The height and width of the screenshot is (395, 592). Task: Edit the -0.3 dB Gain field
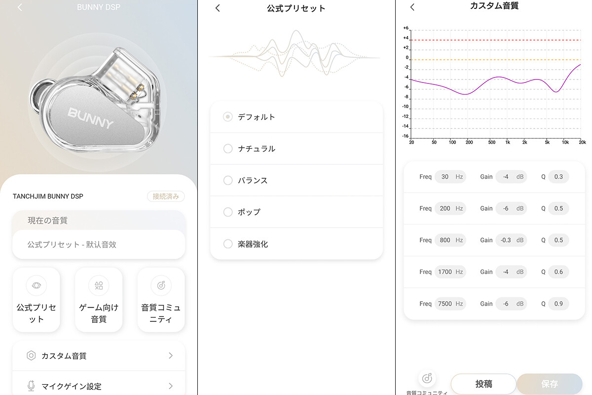tap(511, 240)
